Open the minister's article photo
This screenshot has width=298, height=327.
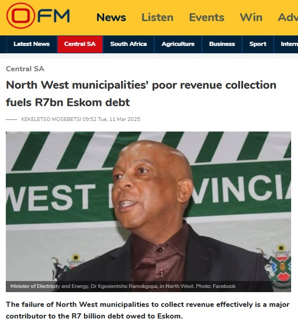click(x=148, y=211)
